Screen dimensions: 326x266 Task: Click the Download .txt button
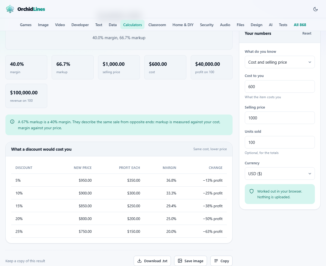152,261
